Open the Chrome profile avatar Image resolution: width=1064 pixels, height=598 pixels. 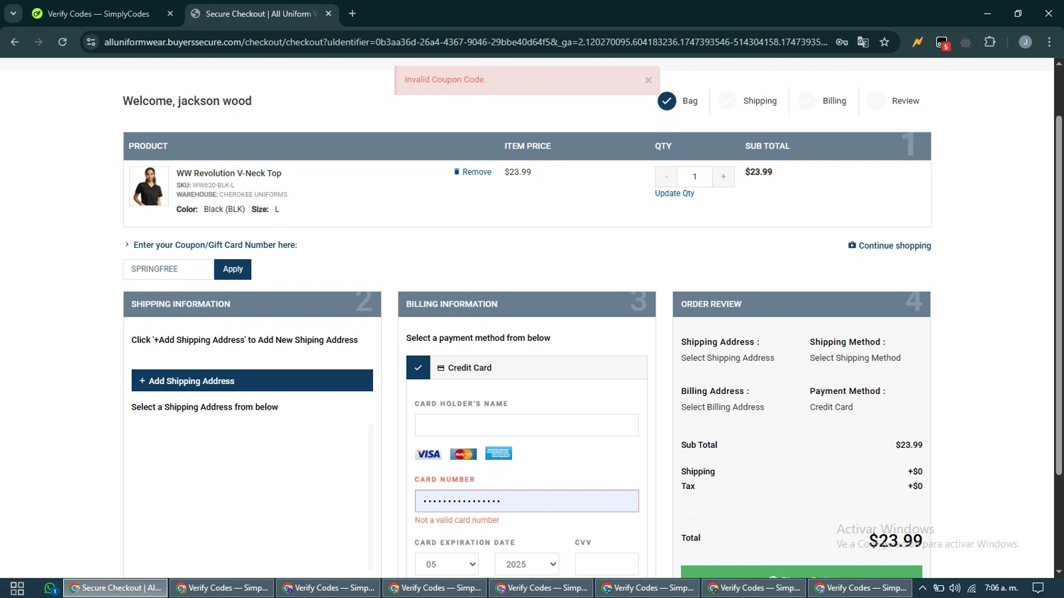(x=1025, y=42)
